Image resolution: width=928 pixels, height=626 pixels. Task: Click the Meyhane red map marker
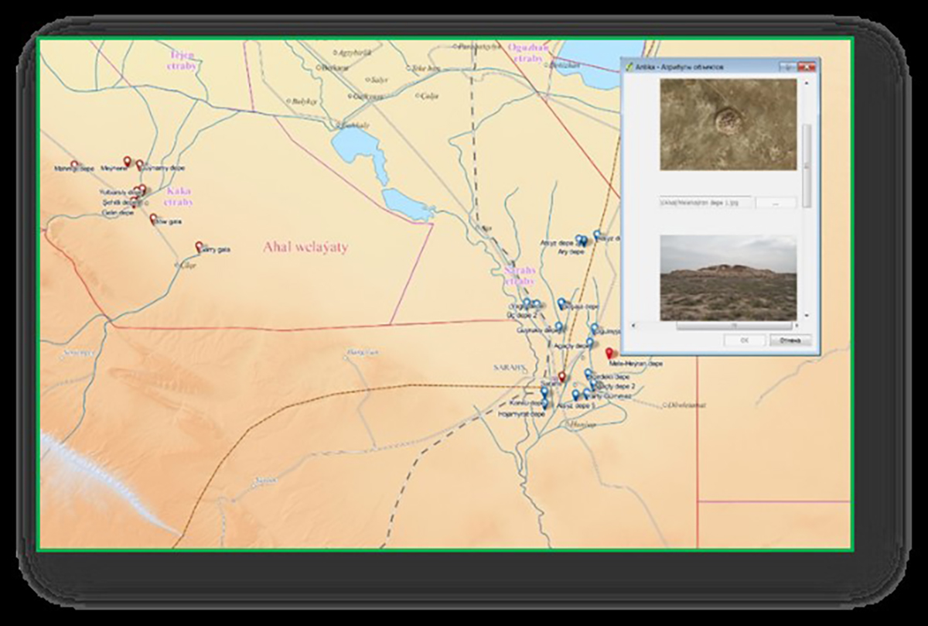(128, 161)
